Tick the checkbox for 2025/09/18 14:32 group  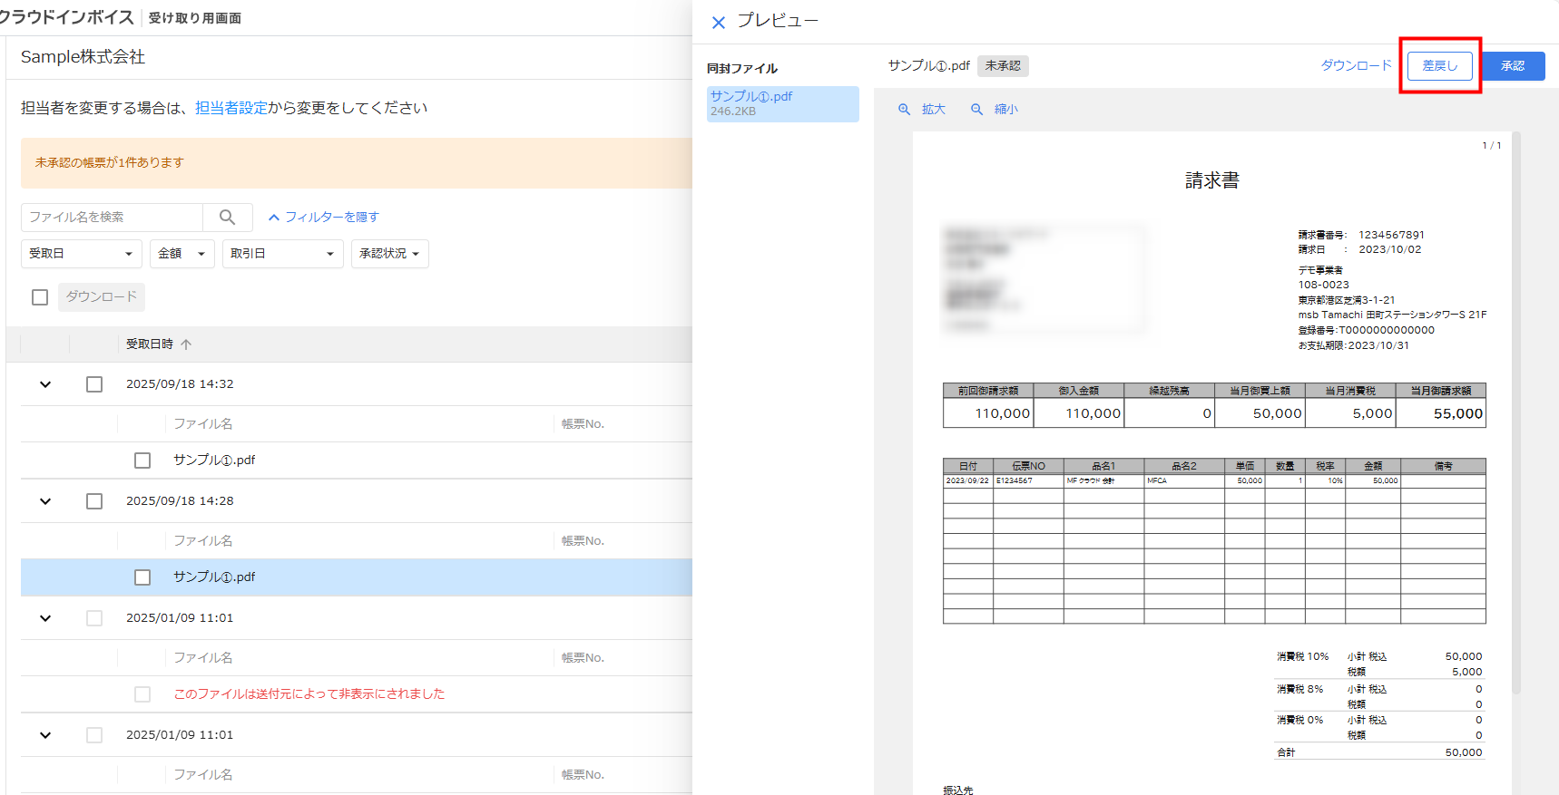(x=94, y=384)
